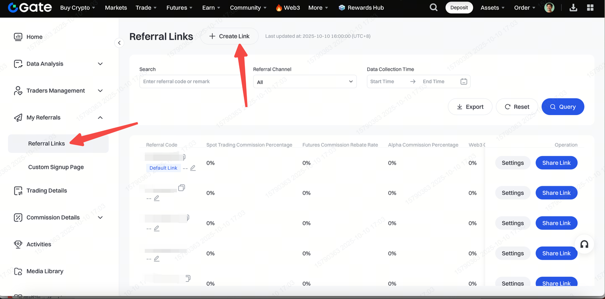
Task: Open the Custom Signup Page sidebar item
Action: tap(56, 167)
